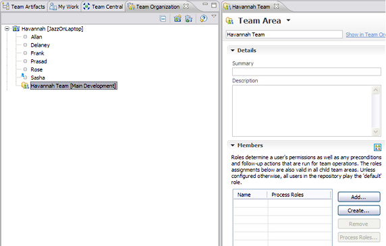386x246 pixels.
Task: Click the Havannah project area icon in tree
Action: (16, 28)
